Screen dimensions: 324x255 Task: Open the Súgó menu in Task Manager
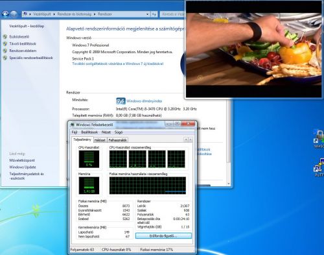point(119,132)
